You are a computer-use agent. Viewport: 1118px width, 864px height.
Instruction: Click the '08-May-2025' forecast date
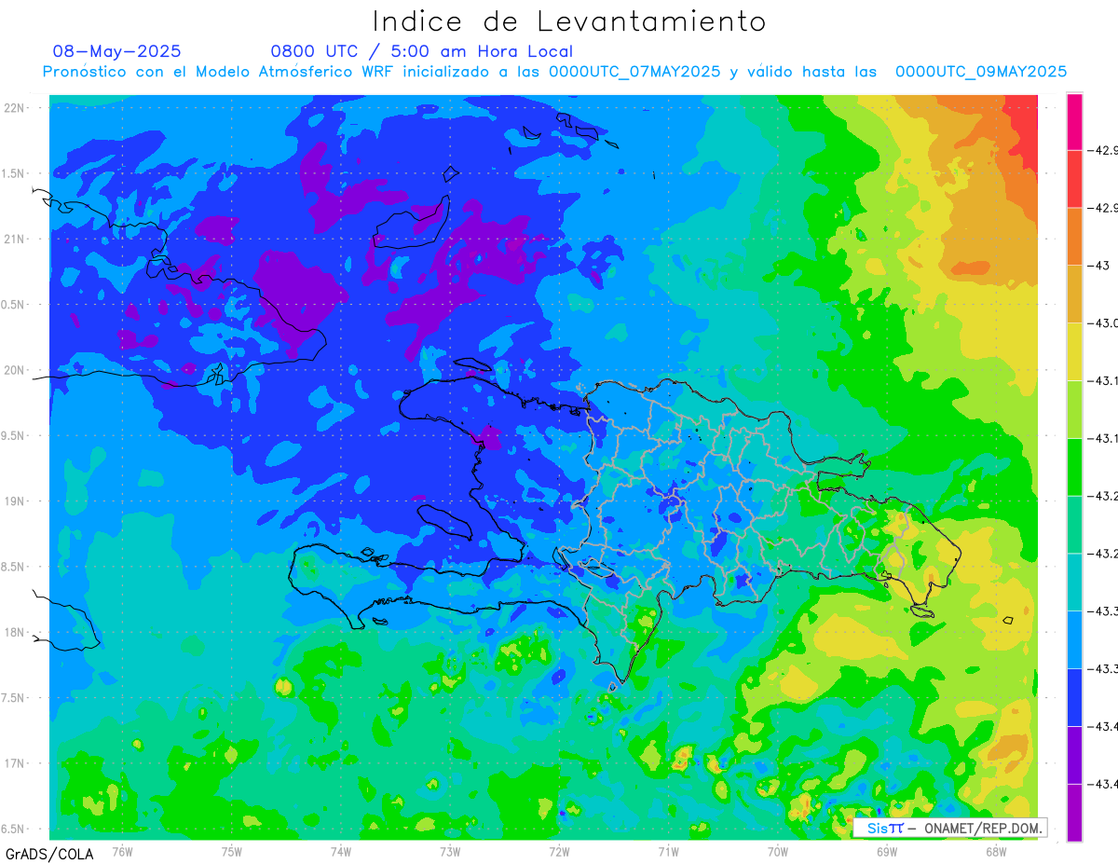[117, 51]
